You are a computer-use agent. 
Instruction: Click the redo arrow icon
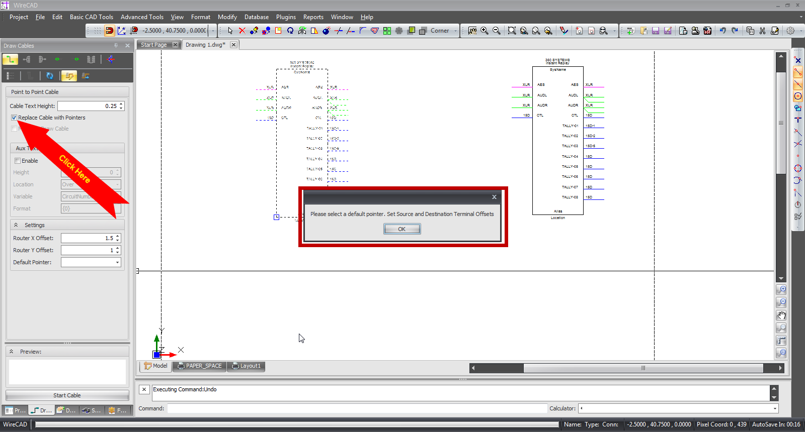pyautogui.click(x=735, y=31)
